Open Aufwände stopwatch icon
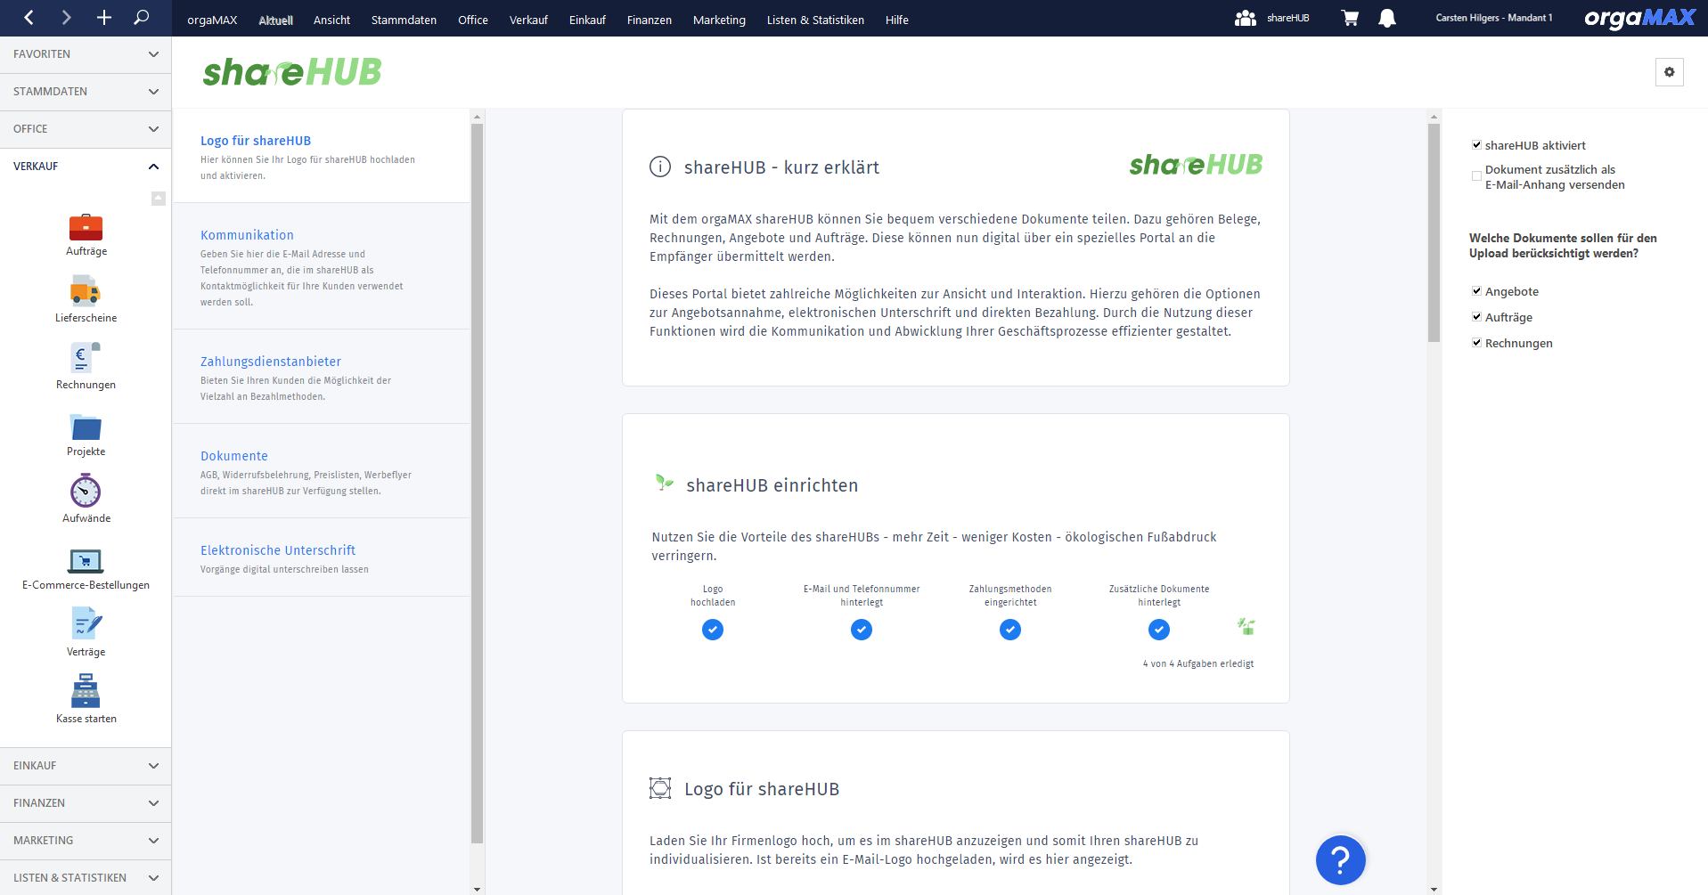The image size is (1708, 895). click(86, 491)
